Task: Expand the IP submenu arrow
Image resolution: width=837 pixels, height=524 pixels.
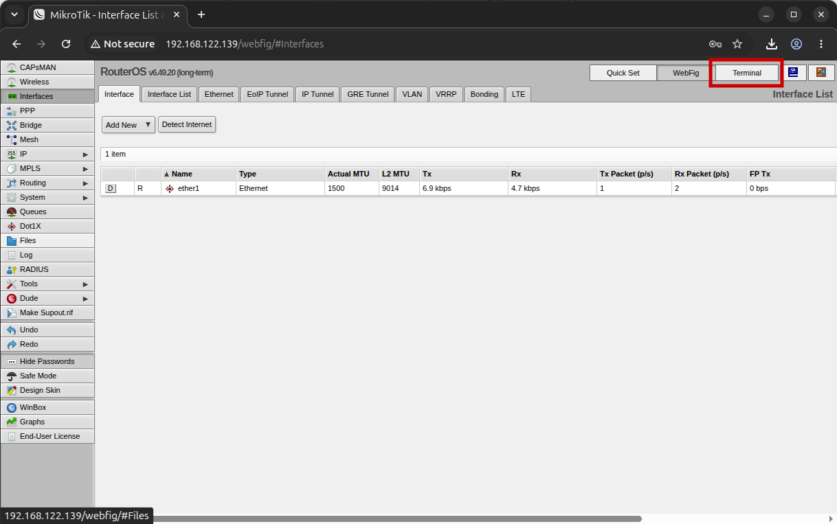Action: pos(86,154)
